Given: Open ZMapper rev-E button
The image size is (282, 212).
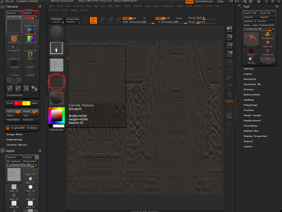Looking at the screenshot, I should (56, 20).
